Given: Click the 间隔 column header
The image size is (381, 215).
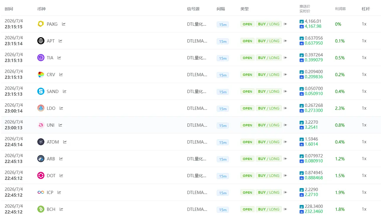Looking at the screenshot, I should pyautogui.click(x=221, y=9).
